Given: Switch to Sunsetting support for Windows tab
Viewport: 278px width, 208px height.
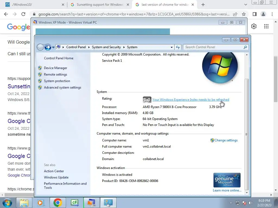Looking at the screenshot, I should pos(100,5).
